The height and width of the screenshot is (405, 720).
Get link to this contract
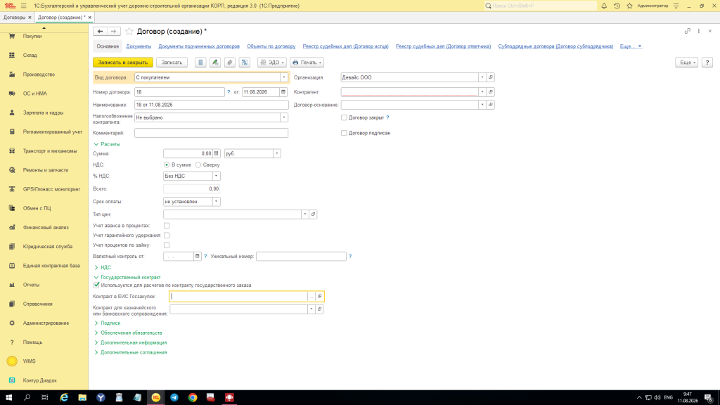[688, 31]
